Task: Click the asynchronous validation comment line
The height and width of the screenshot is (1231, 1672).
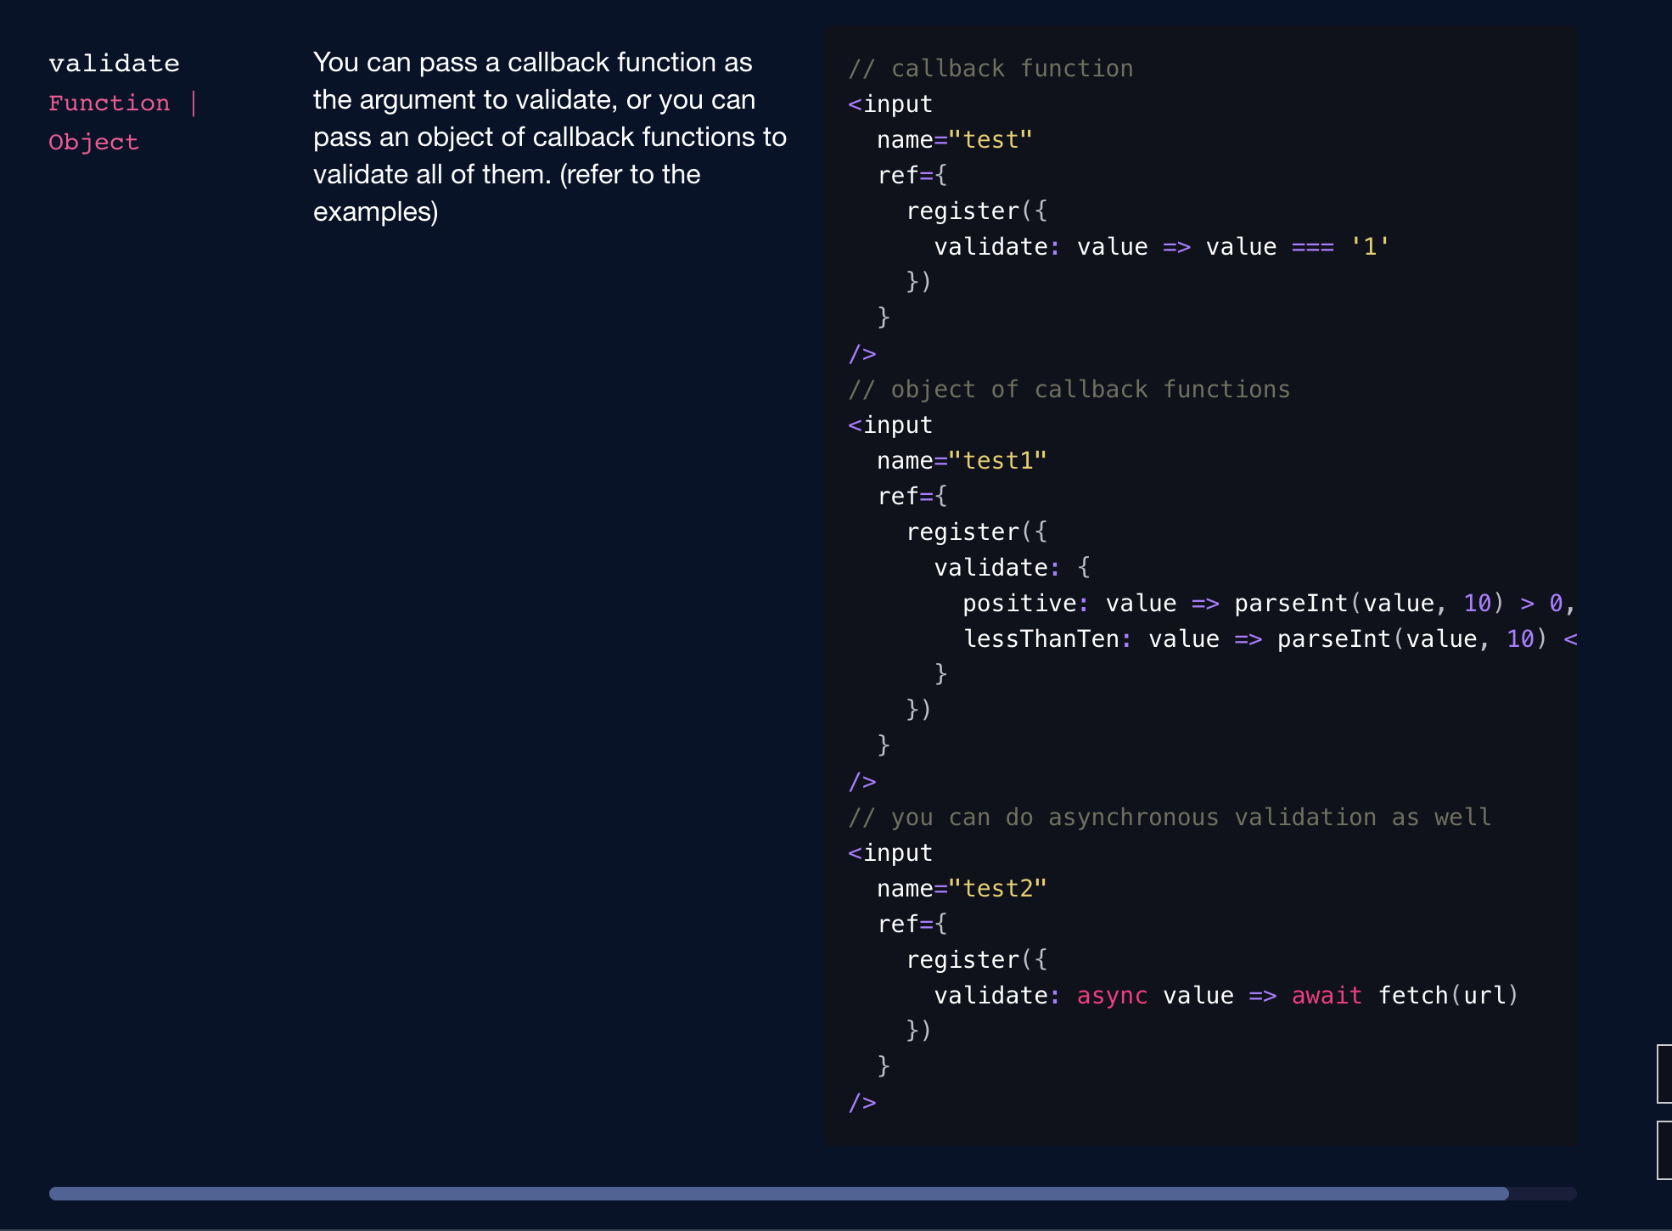Action: [x=1170, y=818]
